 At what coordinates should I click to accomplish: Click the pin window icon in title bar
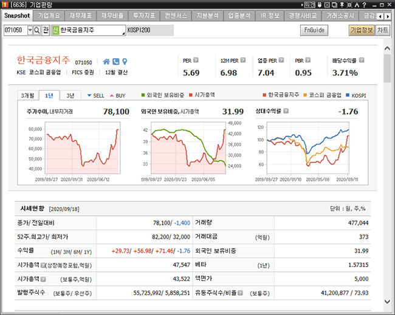[342, 5]
